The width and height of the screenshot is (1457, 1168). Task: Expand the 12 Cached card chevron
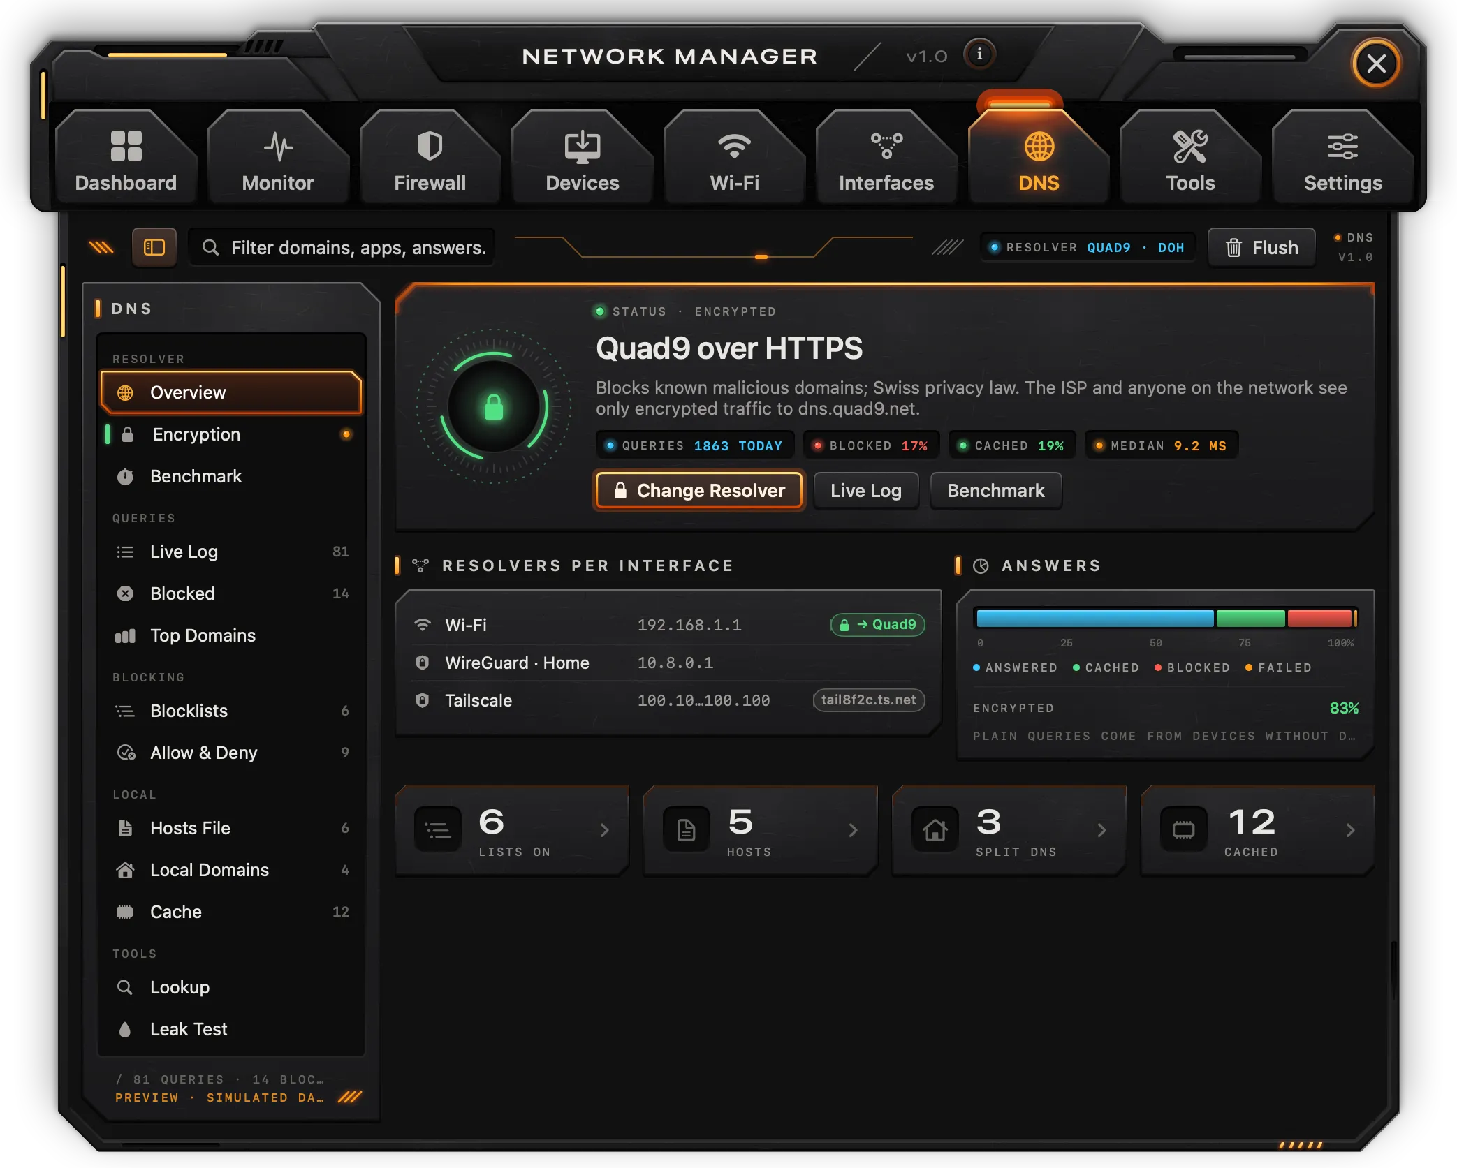pos(1351,830)
